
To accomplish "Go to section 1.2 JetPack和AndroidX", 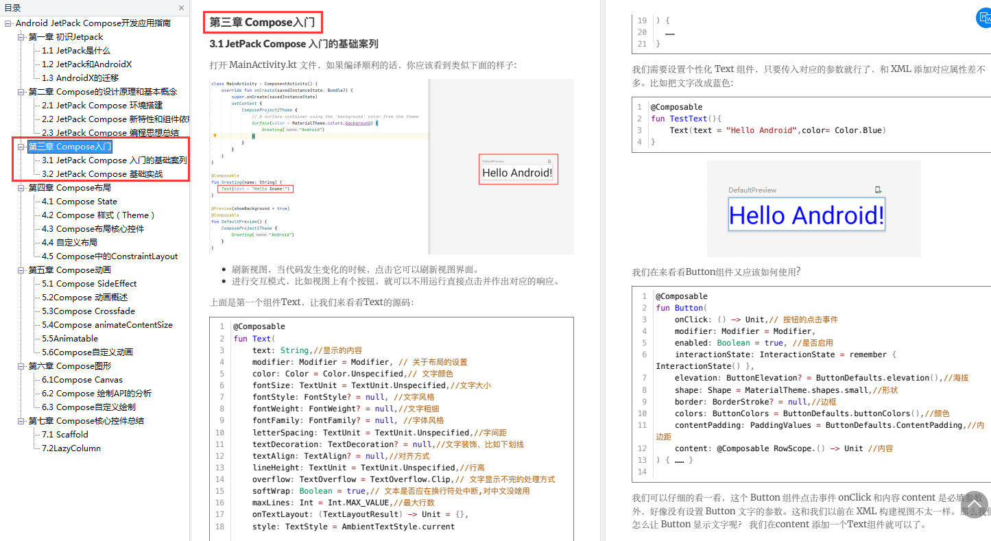I will [x=86, y=64].
